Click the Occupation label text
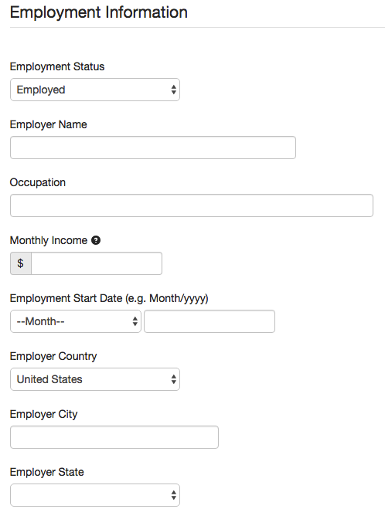385x509 pixels. pyautogui.click(x=38, y=182)
